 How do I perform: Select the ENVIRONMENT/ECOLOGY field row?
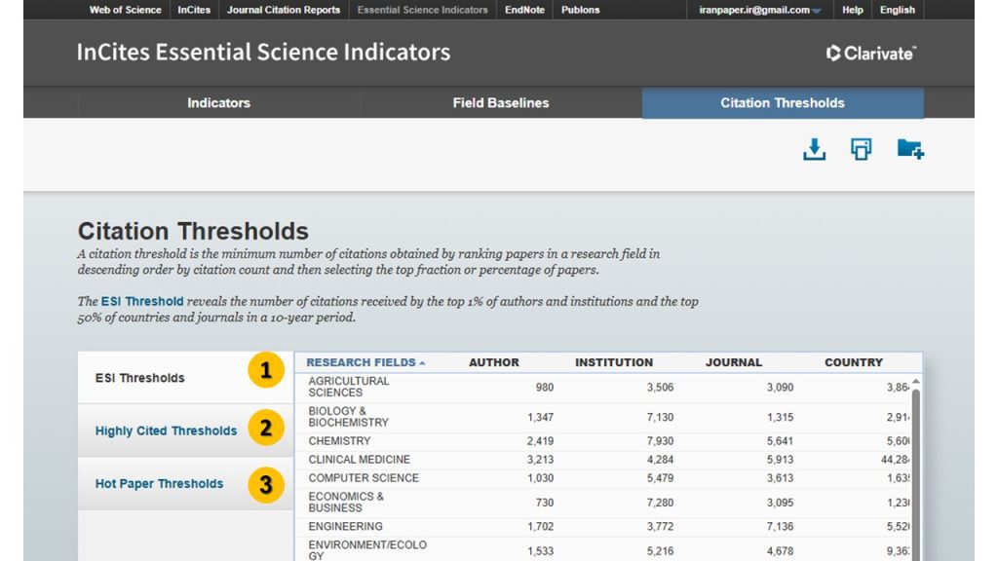[x=602, y=550]
